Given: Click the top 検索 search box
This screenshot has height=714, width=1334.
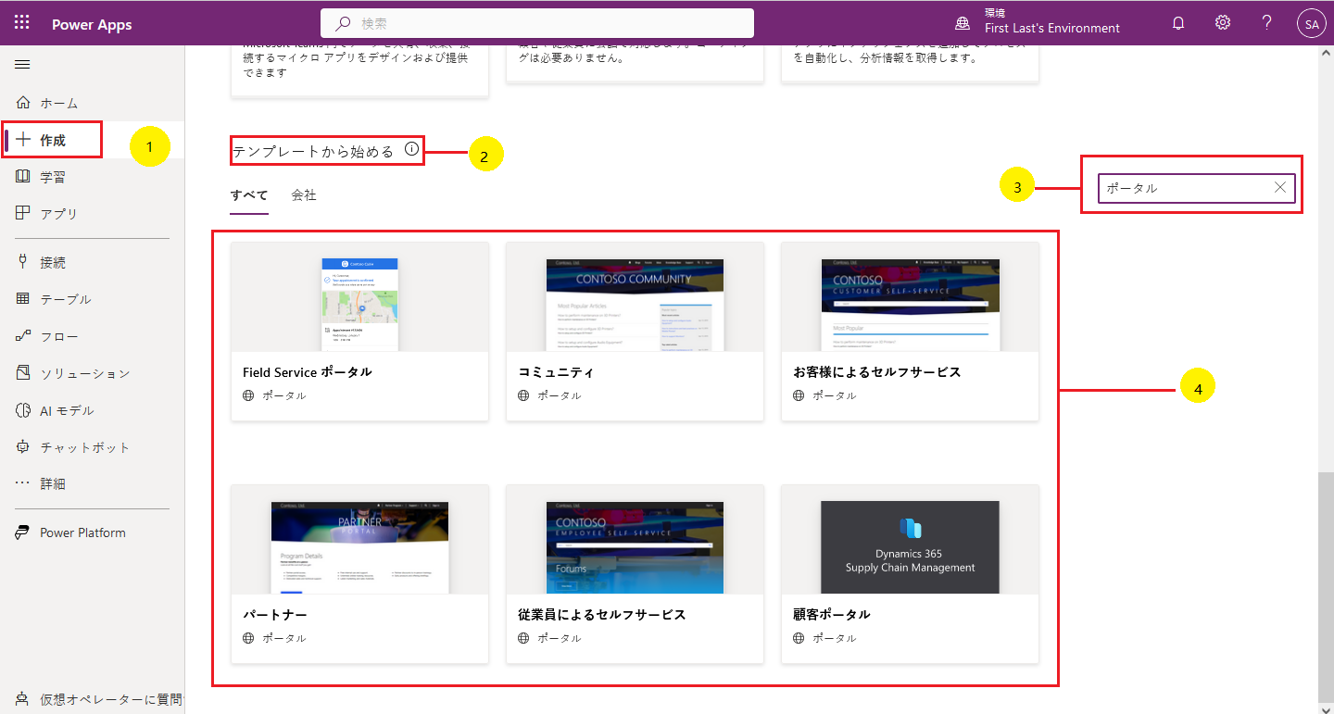Looking at the screenshot, I should pyautogui.click(x=537, y=23).
